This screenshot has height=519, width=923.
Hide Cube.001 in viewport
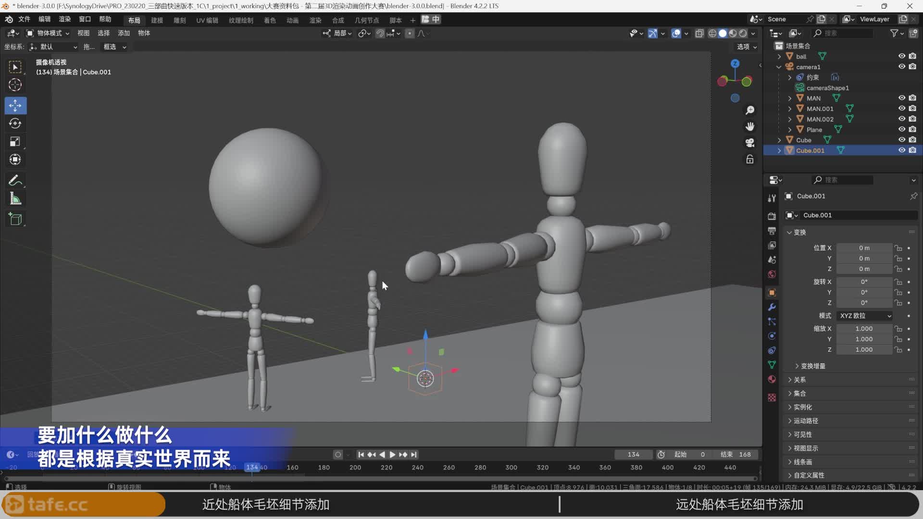point(902,150)
